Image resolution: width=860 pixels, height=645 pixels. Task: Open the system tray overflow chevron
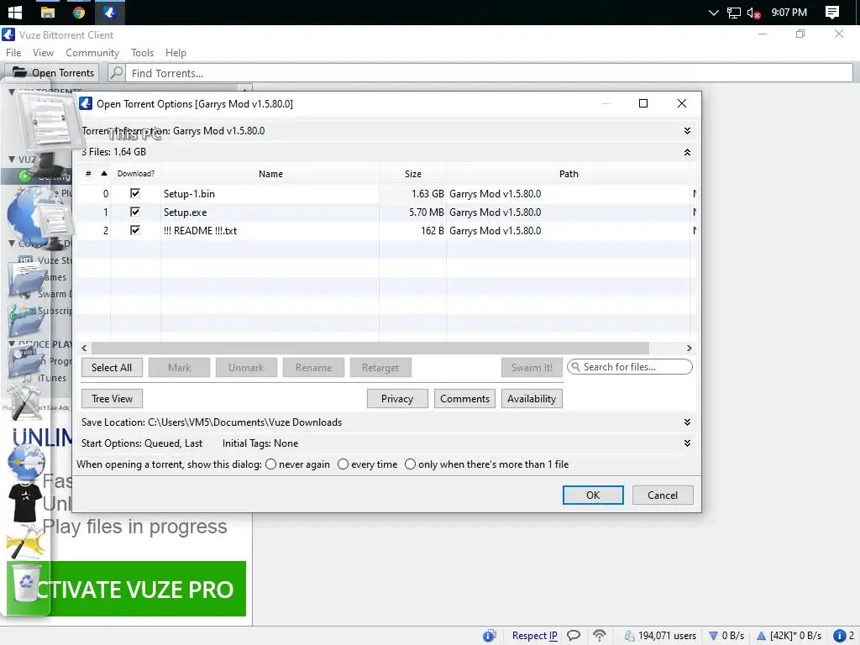pos(714,13)
